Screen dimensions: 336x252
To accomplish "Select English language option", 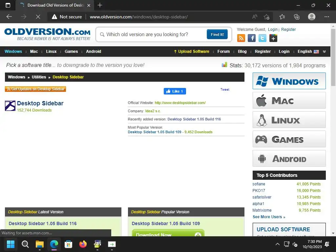I will click(x=308, y=52).
